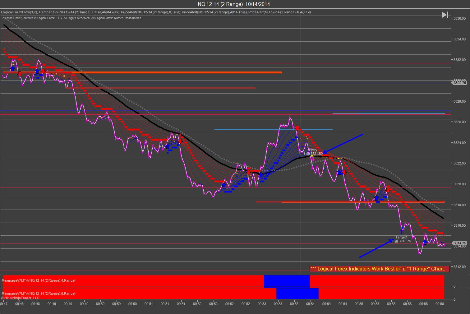Select the thick red horizontal line near 3818.25
Viewport: 470px width, 314px height.
[x=363, y=202]
